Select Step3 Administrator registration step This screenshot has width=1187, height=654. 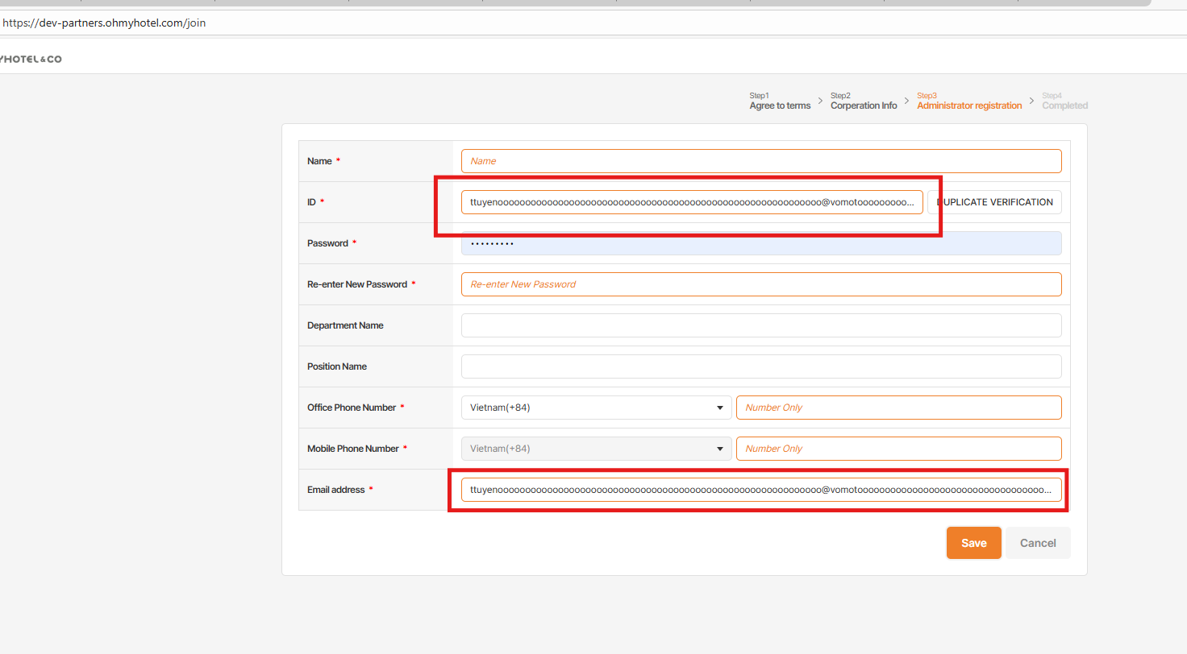968,101
